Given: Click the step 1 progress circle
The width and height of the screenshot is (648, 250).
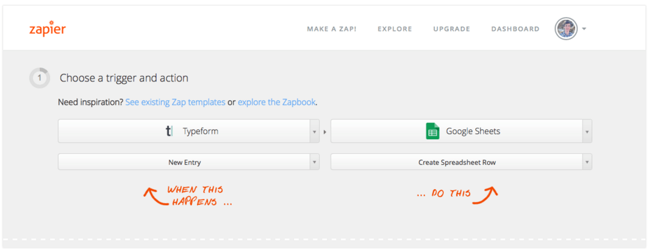Looking at the screenshot, I should point(40,78).
